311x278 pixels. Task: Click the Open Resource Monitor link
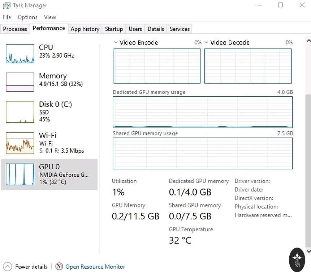pyautogui.click(x=95, y=267)
